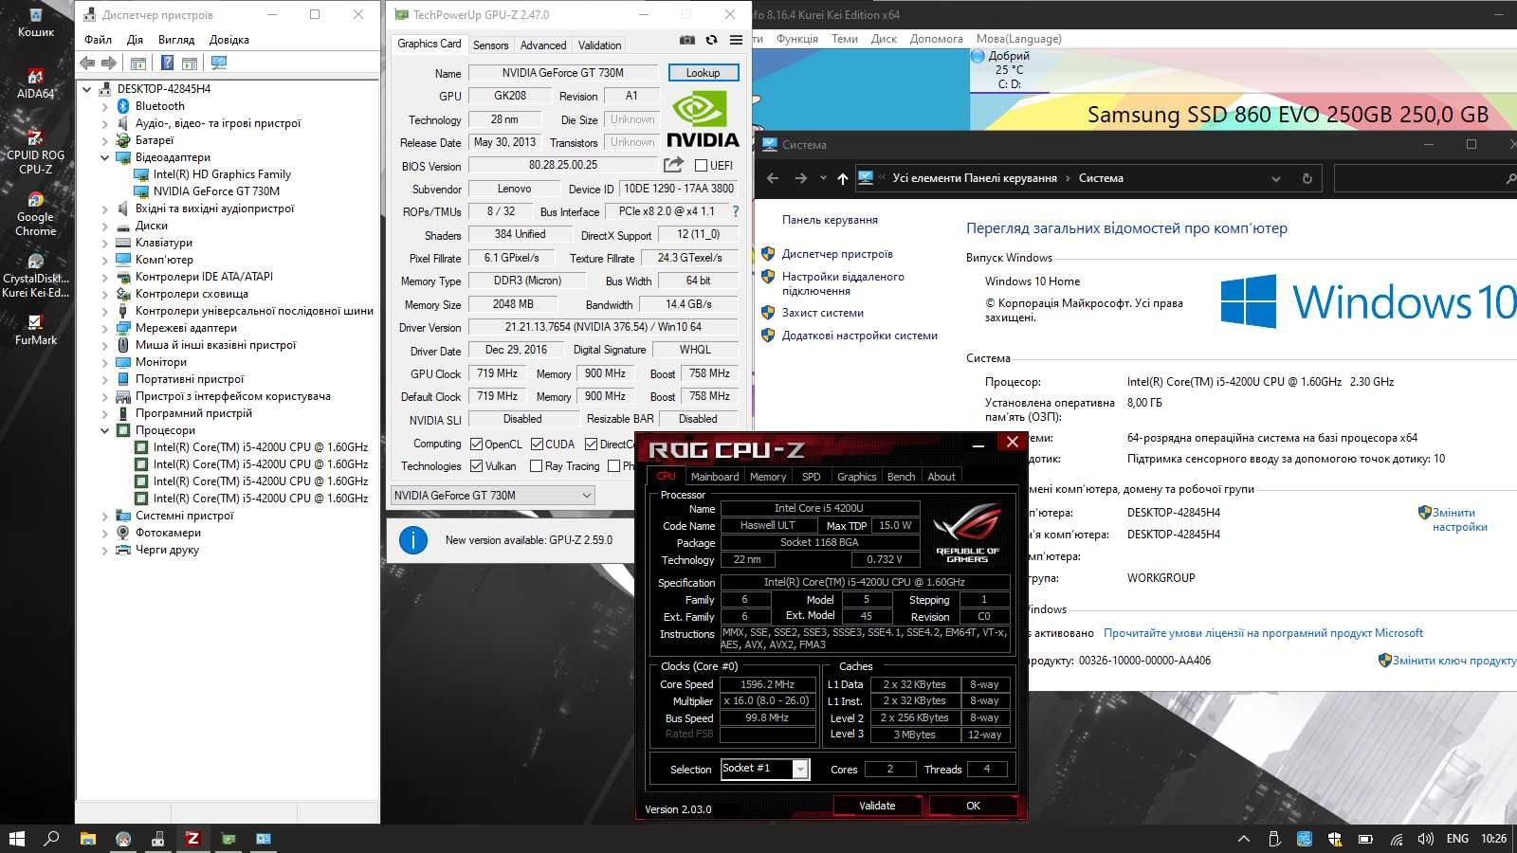Open the Graphics tab in ROG CPU-Z
The width and height of the screenshot is (1517, 853).
[856, 477]
